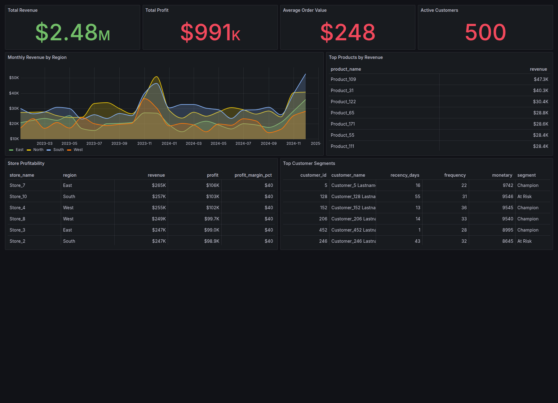Click the Top Customer Segments panel title
This screenshot has height=403, width=558.
[309, 163]
